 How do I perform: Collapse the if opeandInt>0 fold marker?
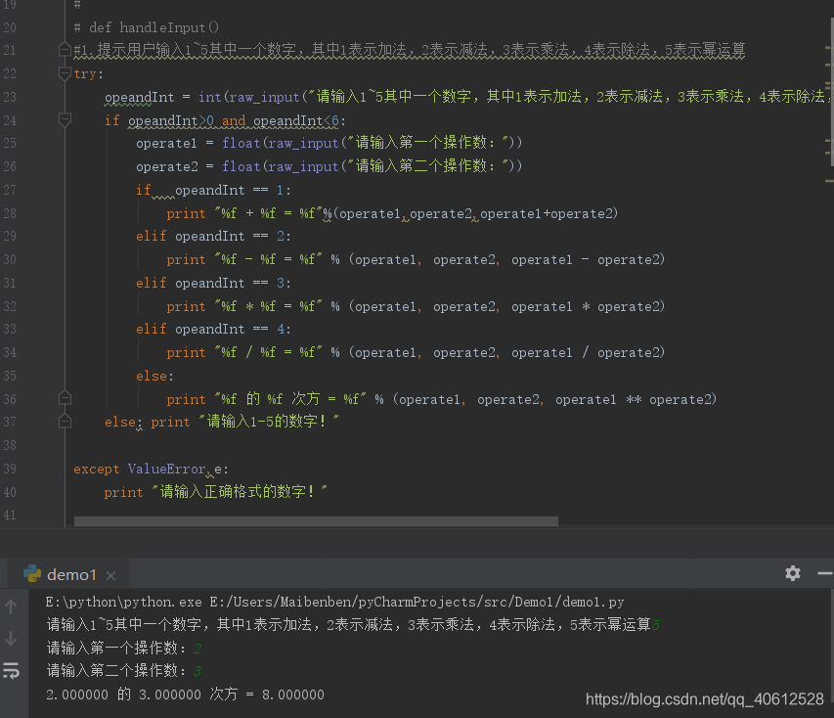65,120
